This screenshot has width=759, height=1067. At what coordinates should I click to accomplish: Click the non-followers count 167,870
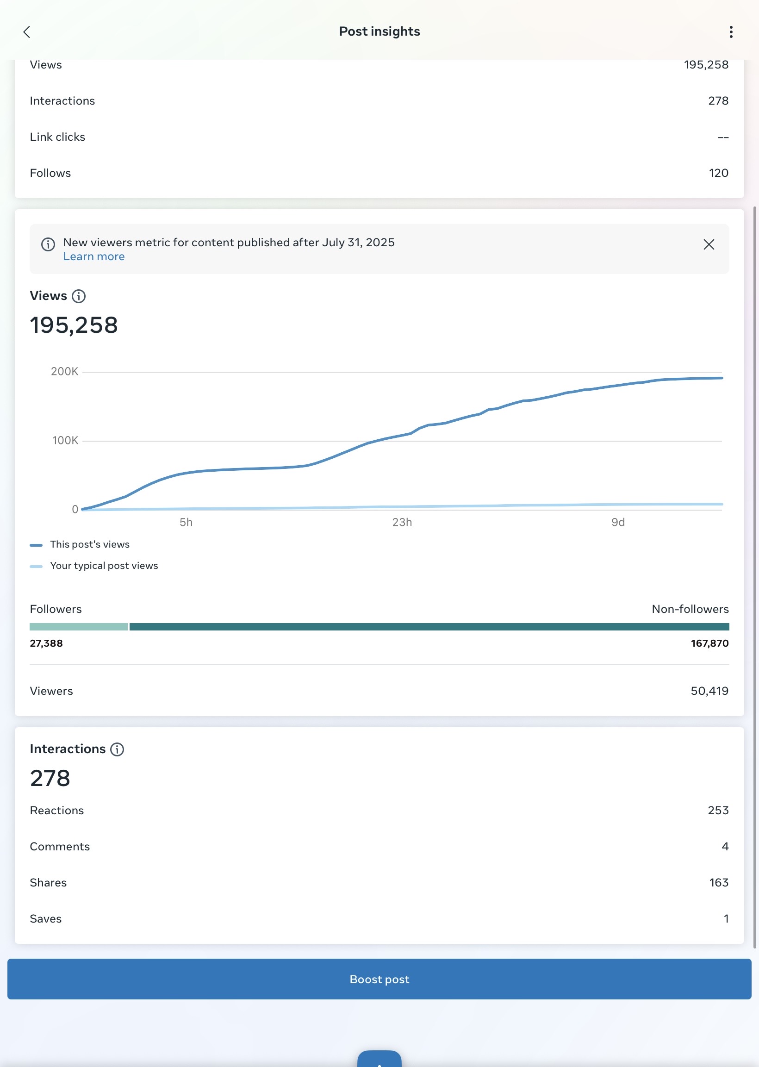(x=710, y=643)
